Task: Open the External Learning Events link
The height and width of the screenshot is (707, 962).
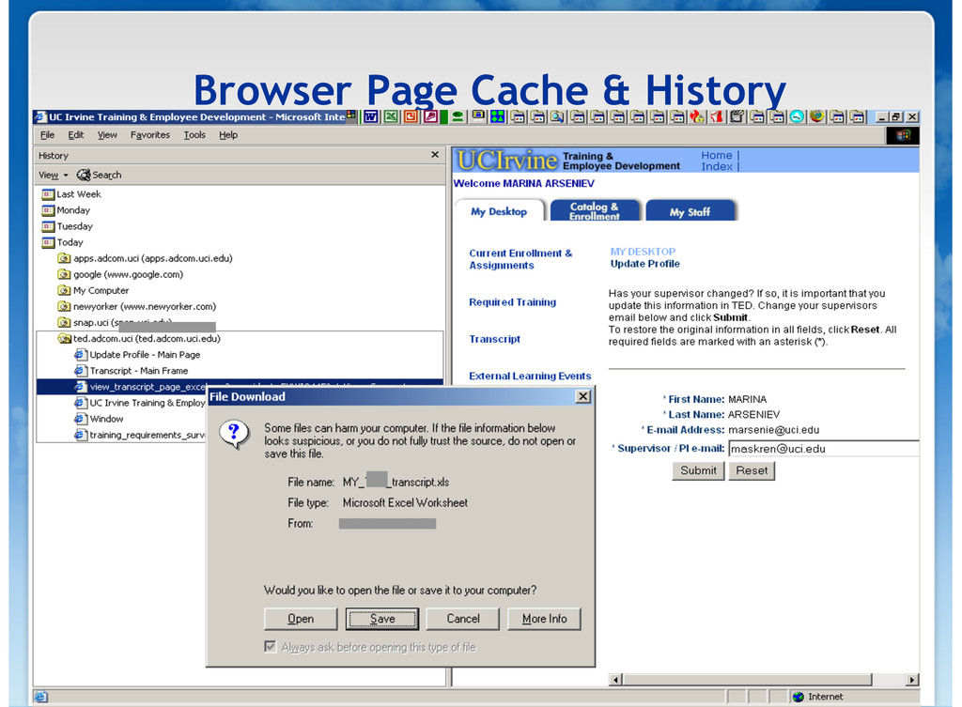Action: [x=530, y=376]
